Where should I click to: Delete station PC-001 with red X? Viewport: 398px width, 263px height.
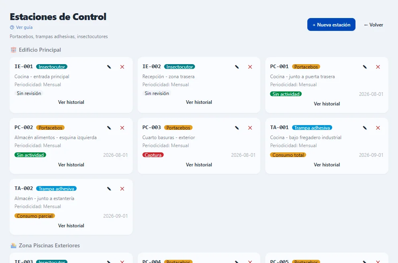tap(378, 67)
